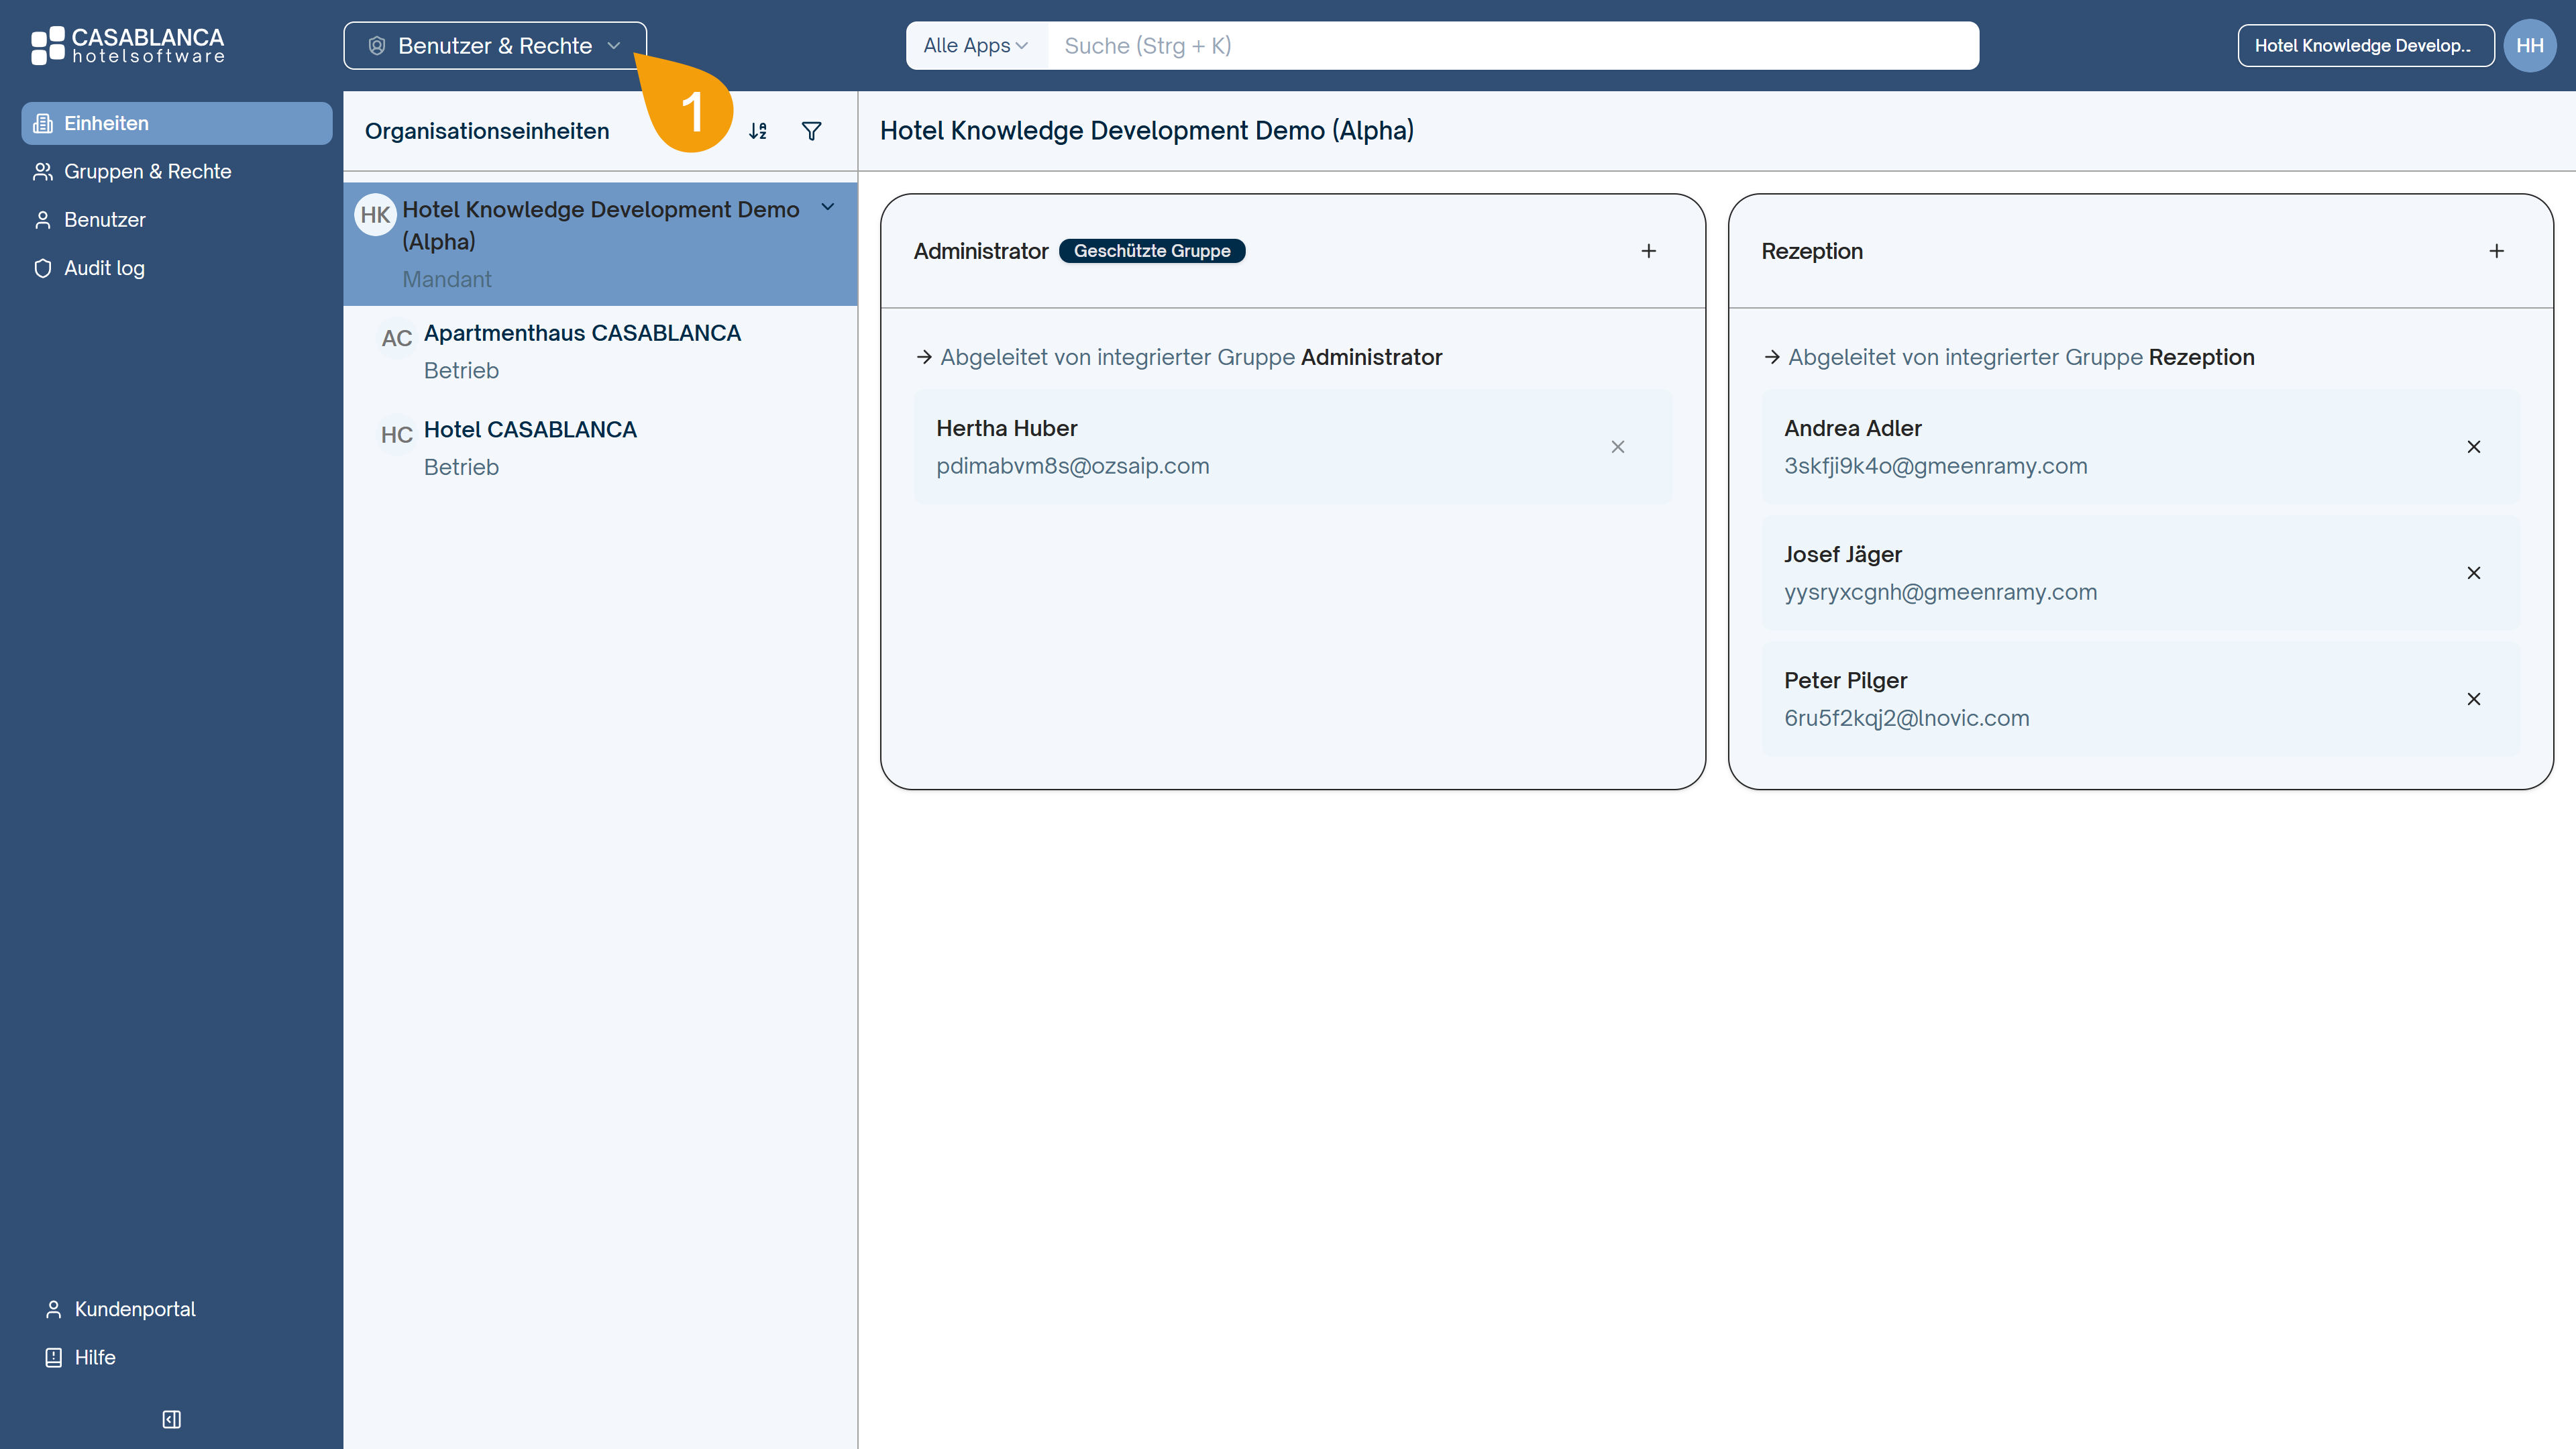Open the Hotel Knowledge Develop.. tenant selector

click(2365, 46)
